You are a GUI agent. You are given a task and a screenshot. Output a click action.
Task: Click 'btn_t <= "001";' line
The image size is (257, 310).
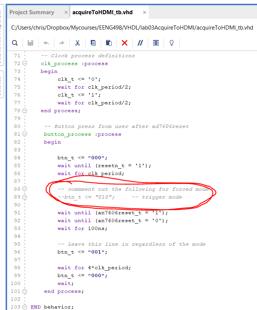pos(83,252)
